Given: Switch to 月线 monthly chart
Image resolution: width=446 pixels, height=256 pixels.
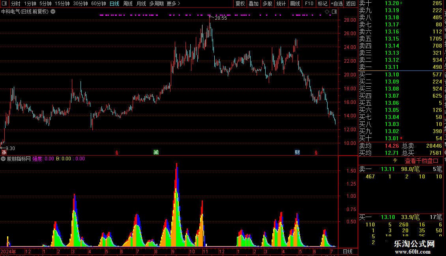Looking at the screenshot, I should [x=141, y=4].
